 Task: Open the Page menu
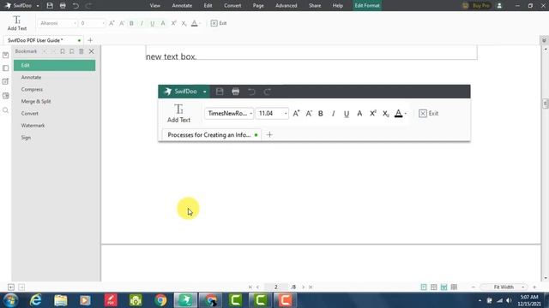pos(258,6)
